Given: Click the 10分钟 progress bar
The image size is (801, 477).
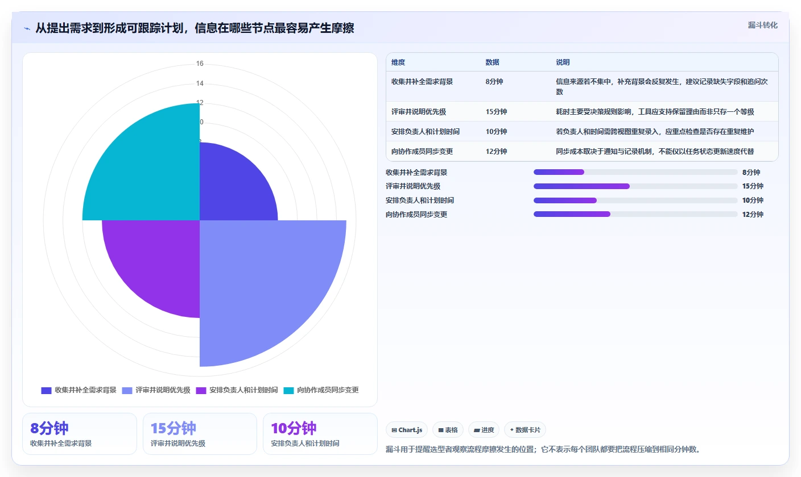Looking at the screenshot, I should 635,200.
